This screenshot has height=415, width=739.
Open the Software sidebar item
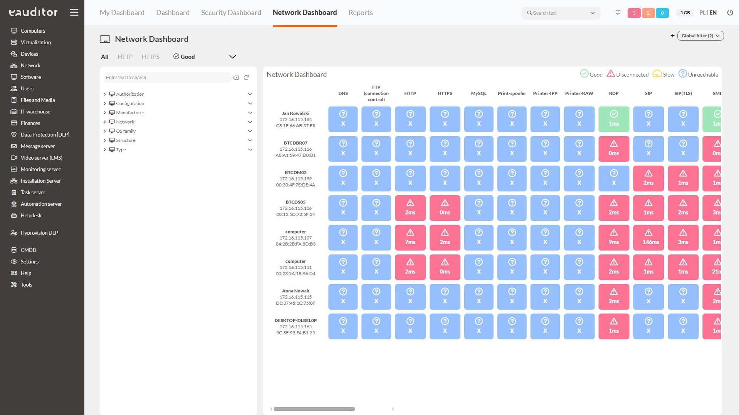[x=30, y=77]
